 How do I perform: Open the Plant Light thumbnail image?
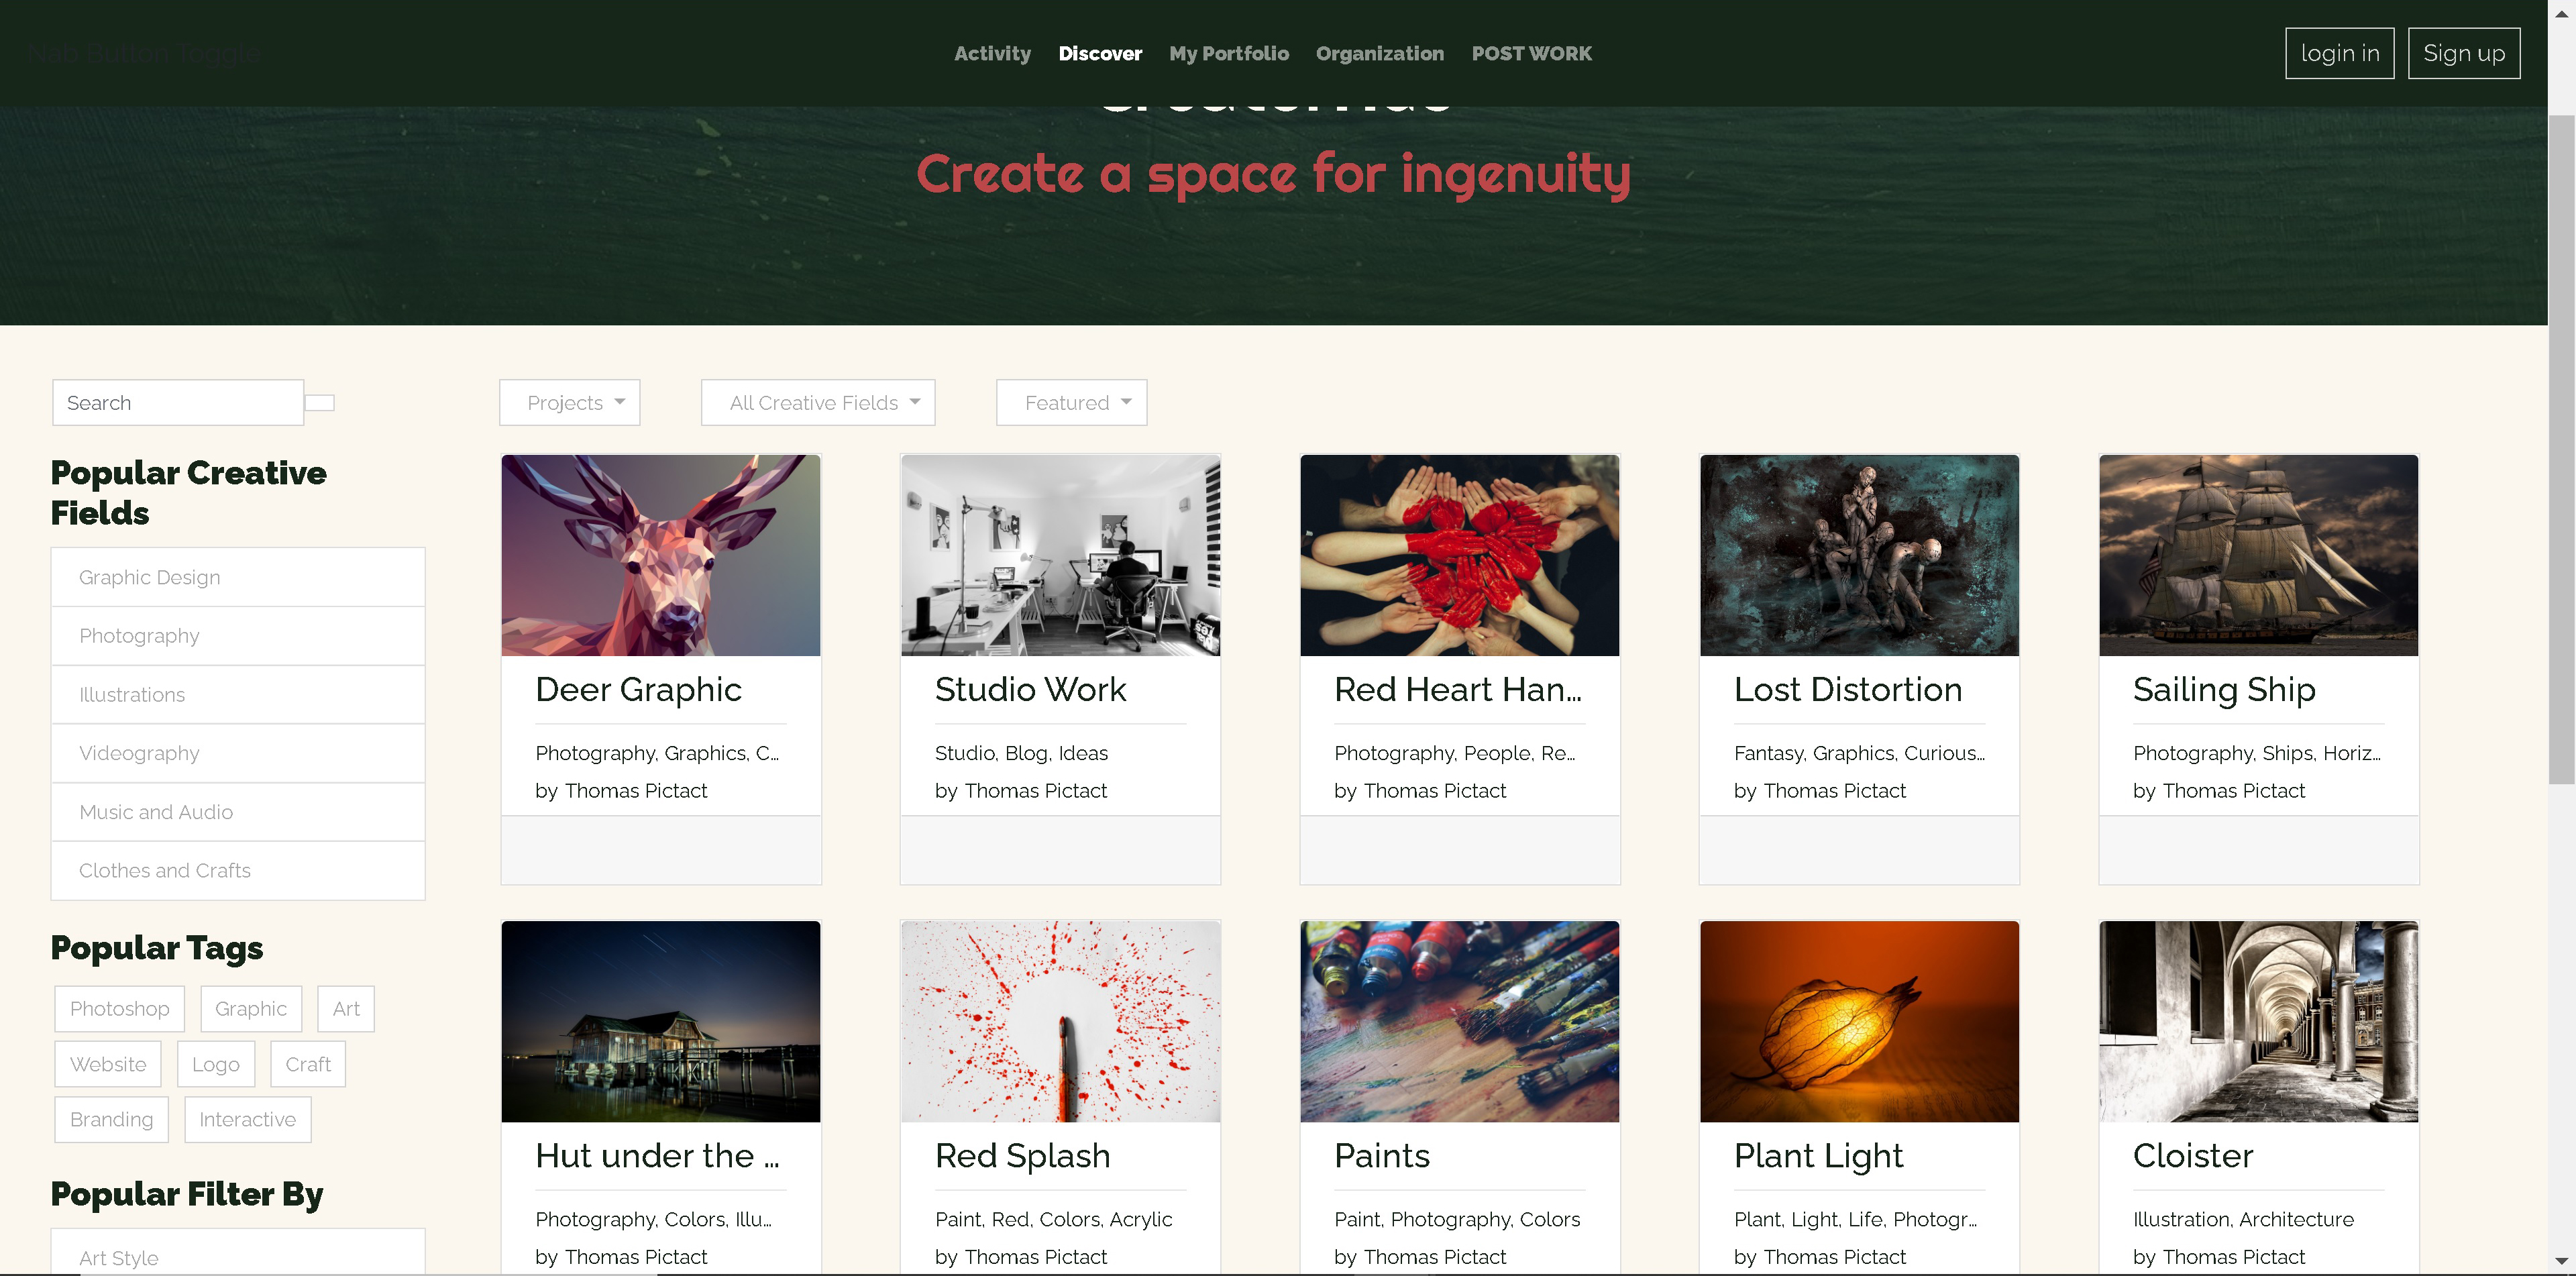pyautogui.click(x=1859, y=1022)
